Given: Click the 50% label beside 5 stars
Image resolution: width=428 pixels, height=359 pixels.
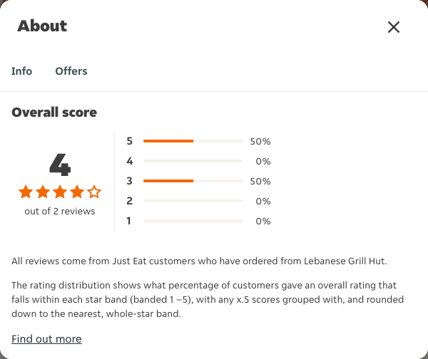Looking at the screenshot, I should tap(260, 142).
